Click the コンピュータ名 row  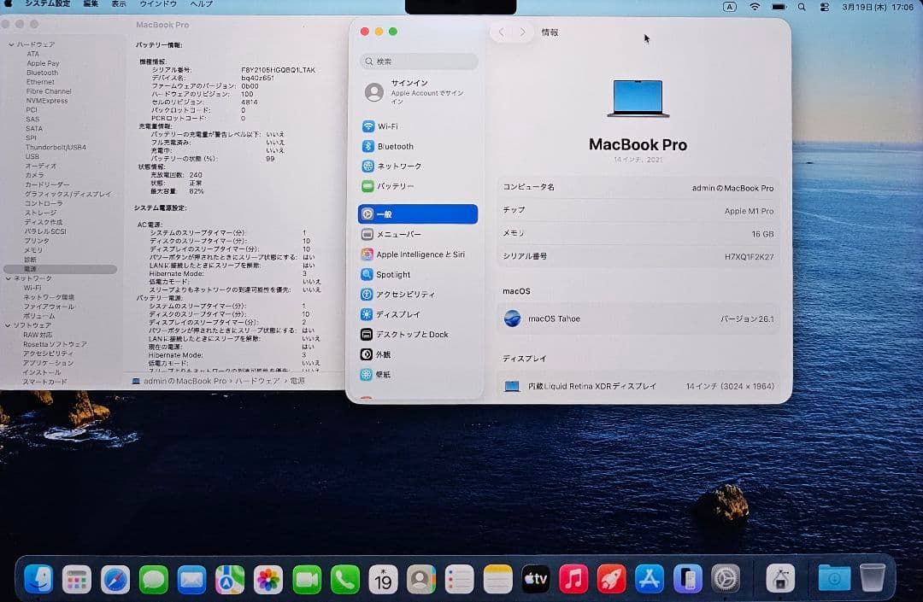(638, 188)
